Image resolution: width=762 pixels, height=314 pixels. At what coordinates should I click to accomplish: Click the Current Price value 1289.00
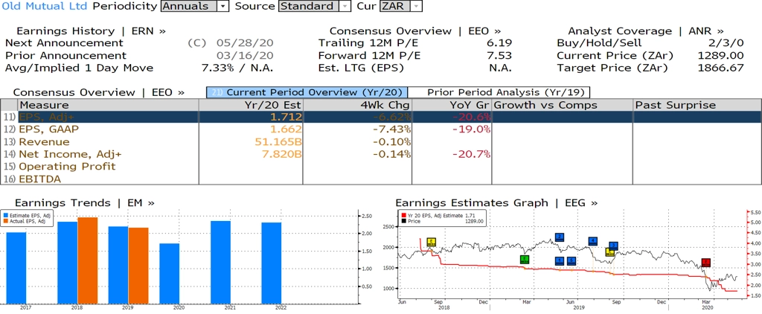(x=720, y=55)
